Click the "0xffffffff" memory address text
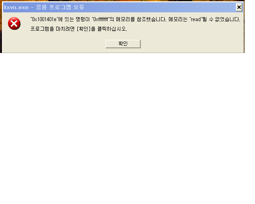 [101, 20]
